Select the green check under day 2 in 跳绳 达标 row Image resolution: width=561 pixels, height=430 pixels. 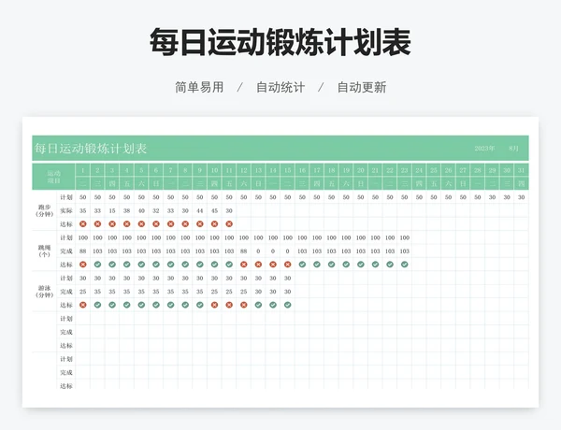click(97, 265)
